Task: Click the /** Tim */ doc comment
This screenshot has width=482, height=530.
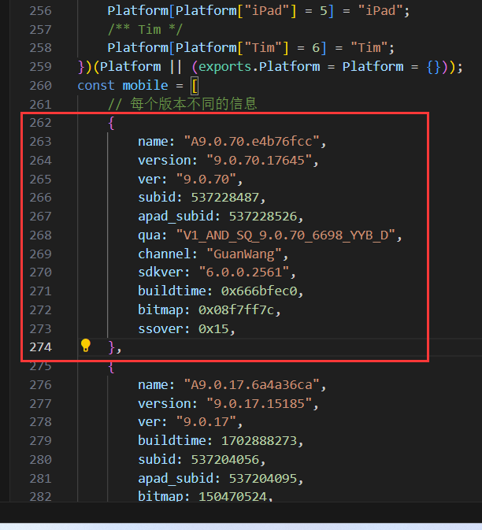Action: [145, 29]
